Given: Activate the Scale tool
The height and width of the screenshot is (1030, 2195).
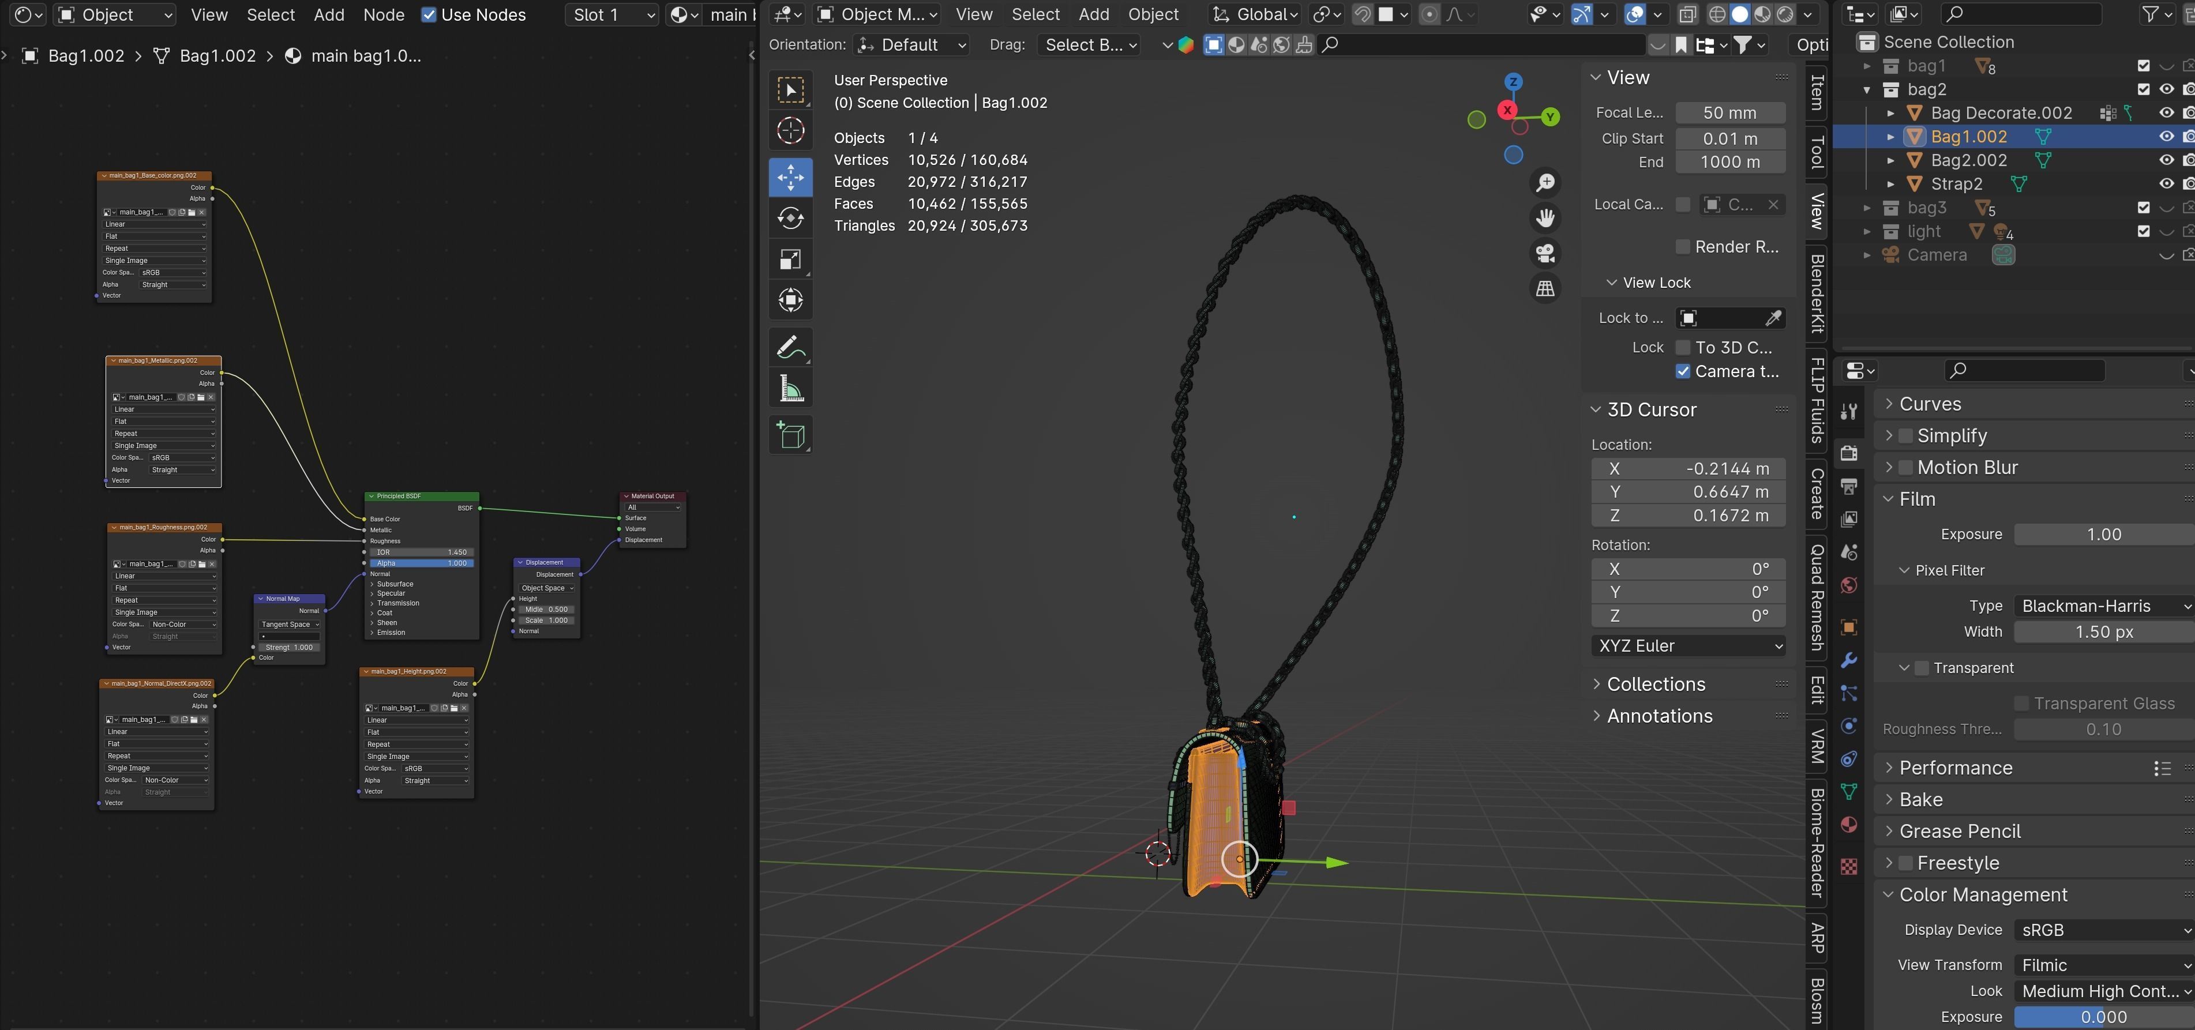Looking at the screenshot, I should coord(790,259).
